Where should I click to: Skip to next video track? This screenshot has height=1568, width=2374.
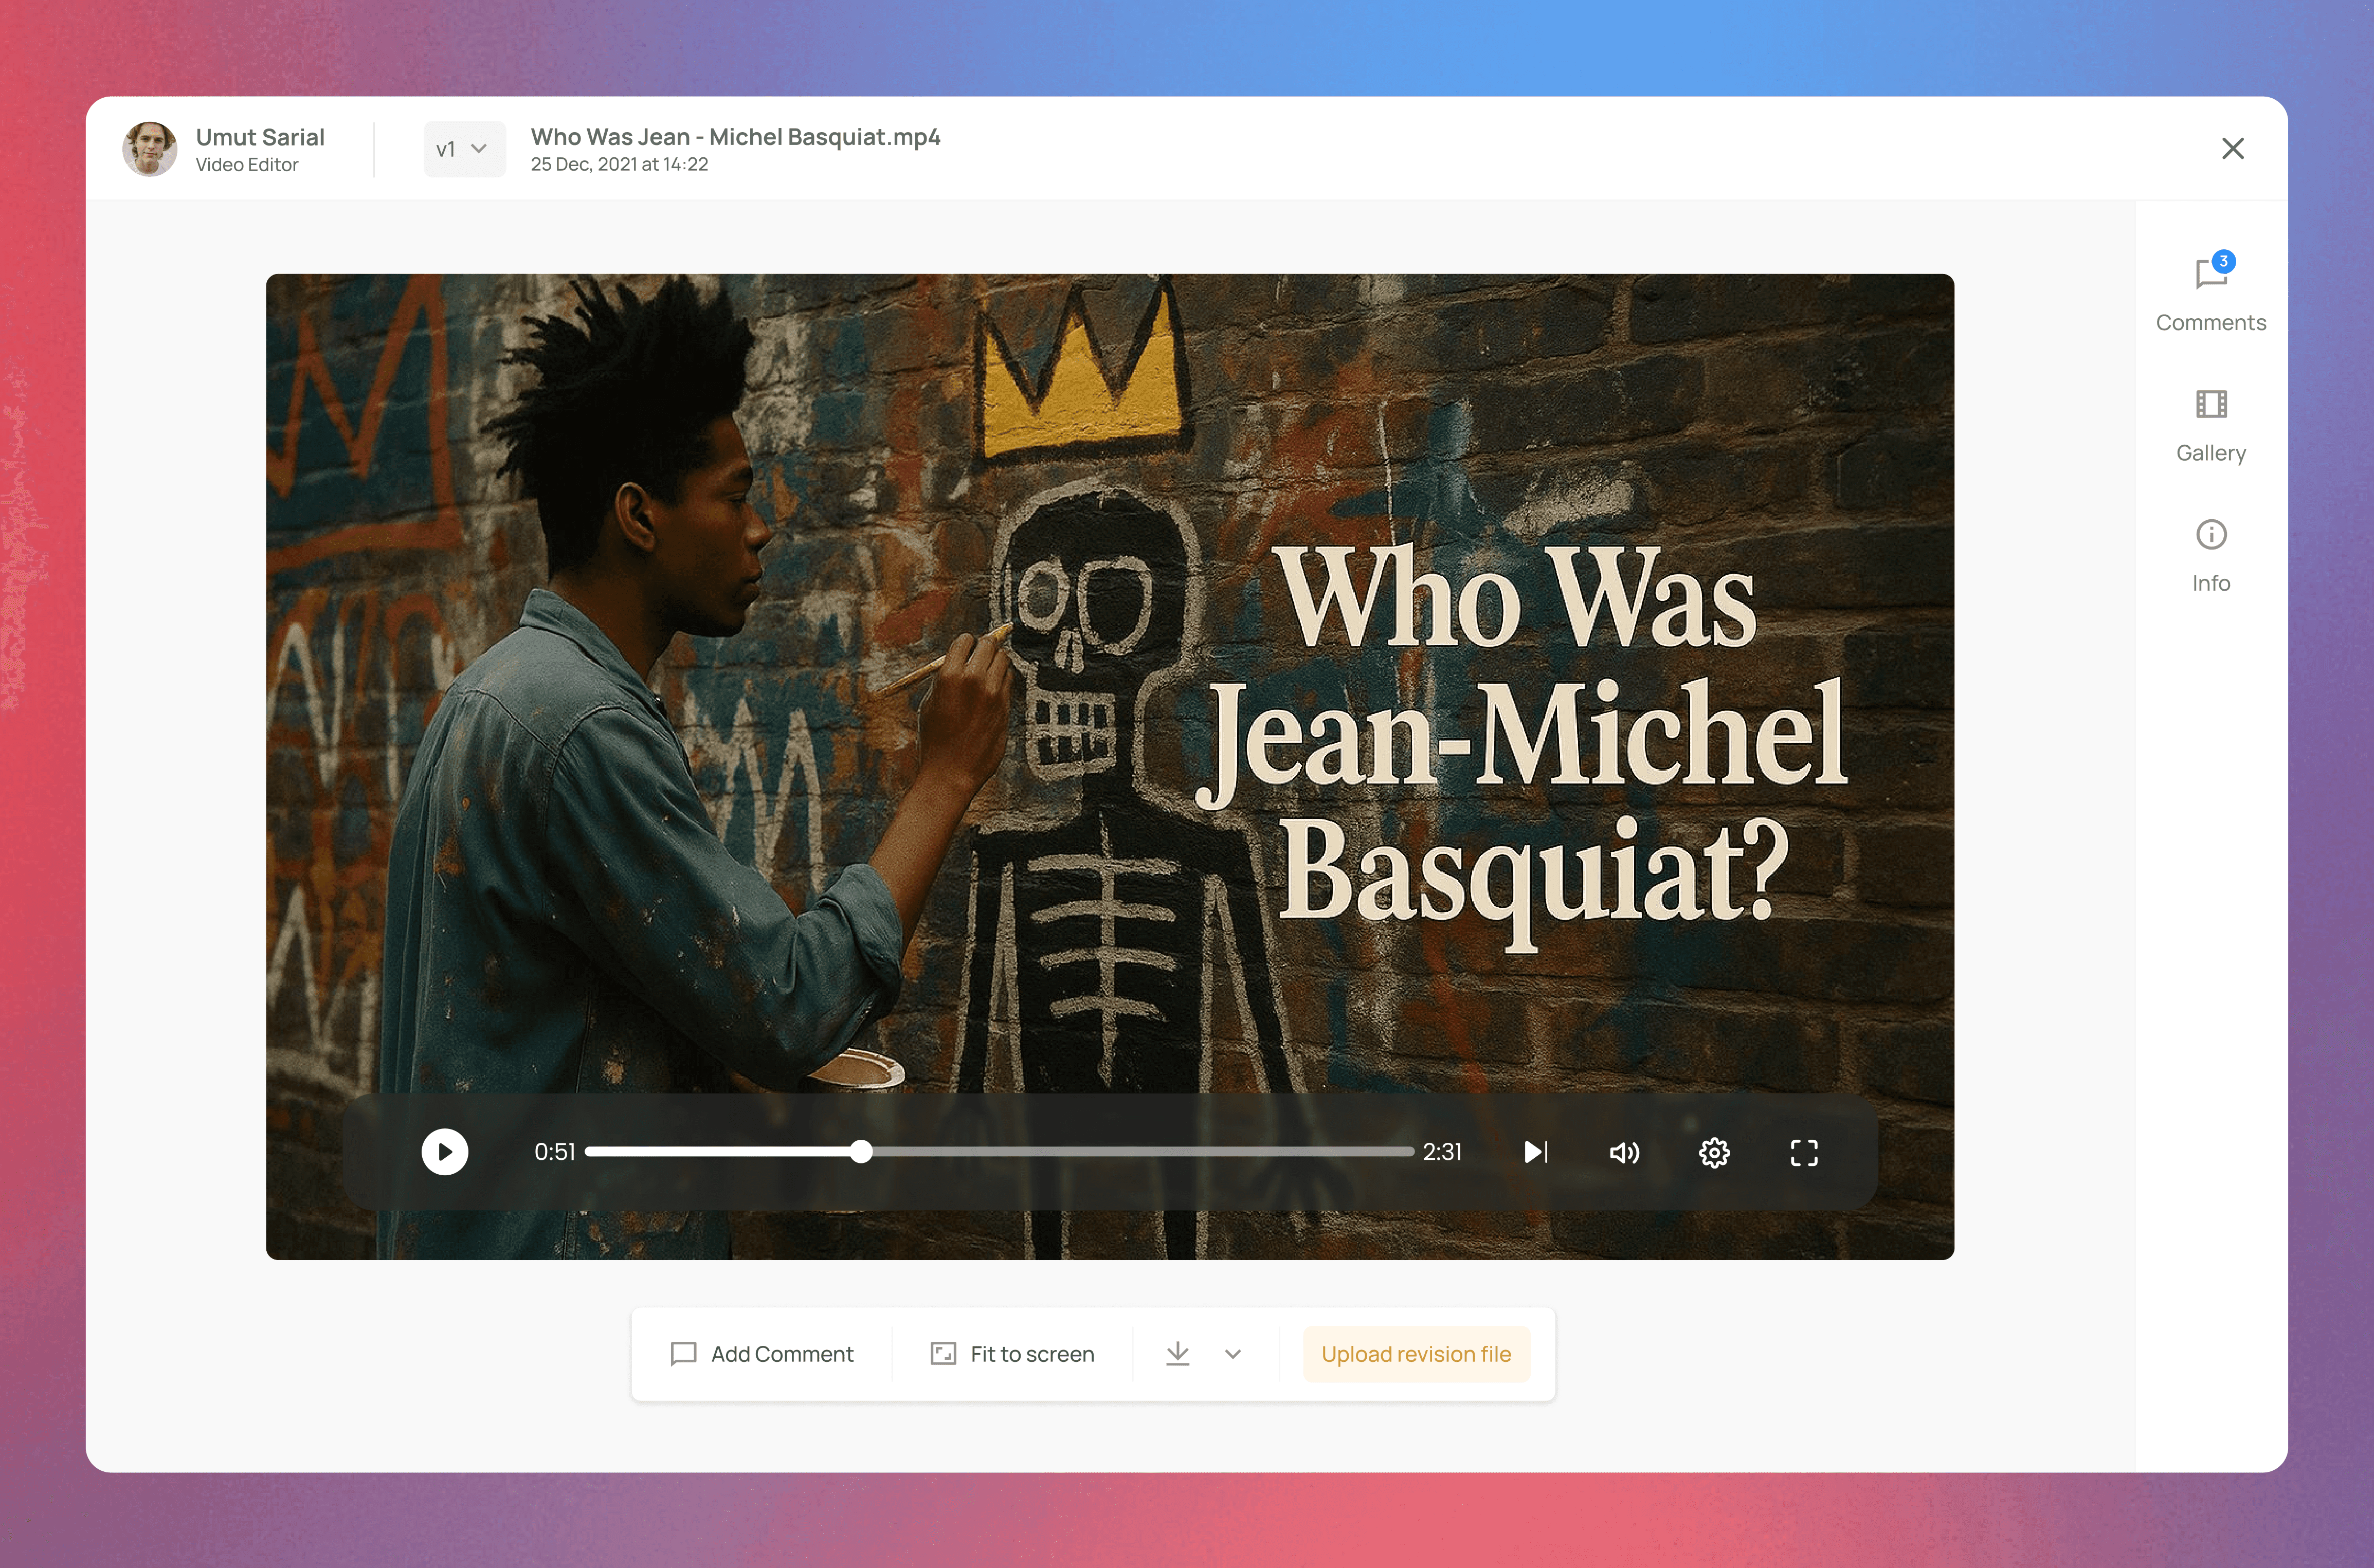(1536, 1152)
